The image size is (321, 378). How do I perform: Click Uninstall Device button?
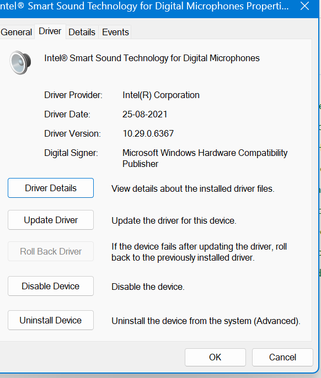tap(51, 320)
